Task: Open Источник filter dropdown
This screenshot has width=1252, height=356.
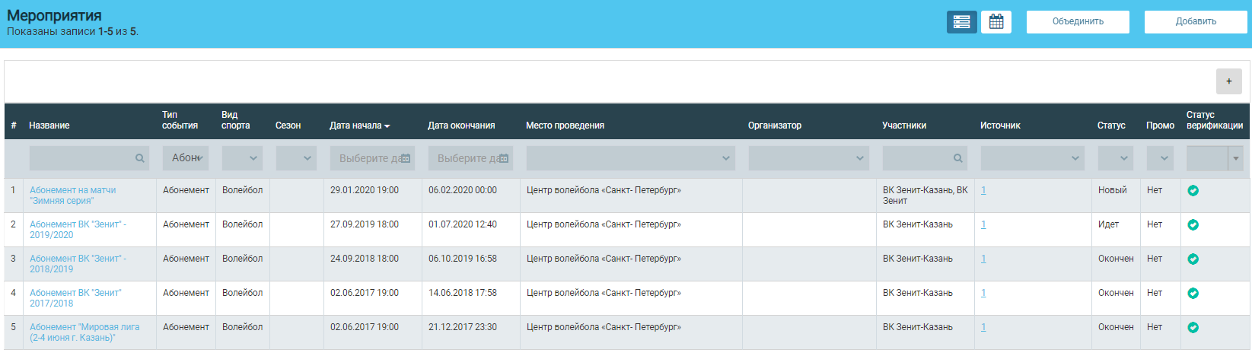Action: coord(1033,158)
